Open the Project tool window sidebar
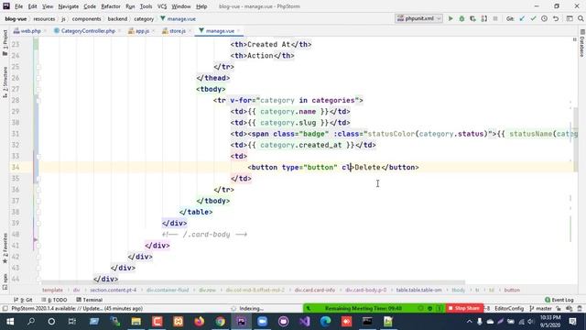Viewport: 586px width, 330px height. click(5, 43)
